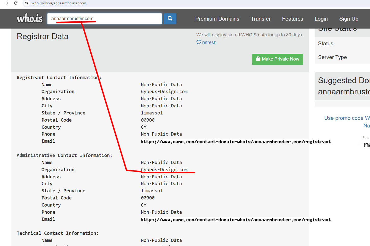Select the Status row in sidebar
The height and width of the screenshot is (246, 370).
[x=326, y=44]
